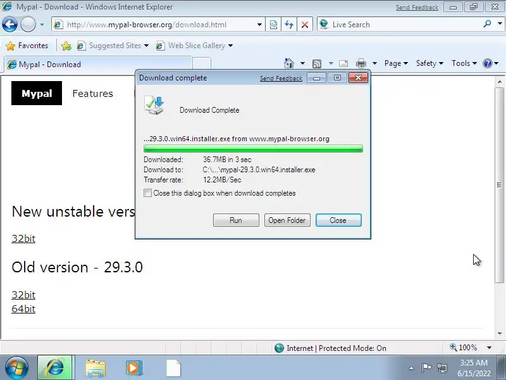Click the Help question mark icon
The width and height of the screenshot is (506, 380).
coord(487,63)
